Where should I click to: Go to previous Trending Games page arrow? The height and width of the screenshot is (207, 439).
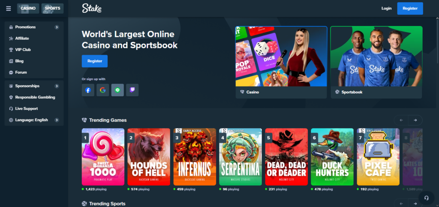pyautogui.click(x=401, y=120)
